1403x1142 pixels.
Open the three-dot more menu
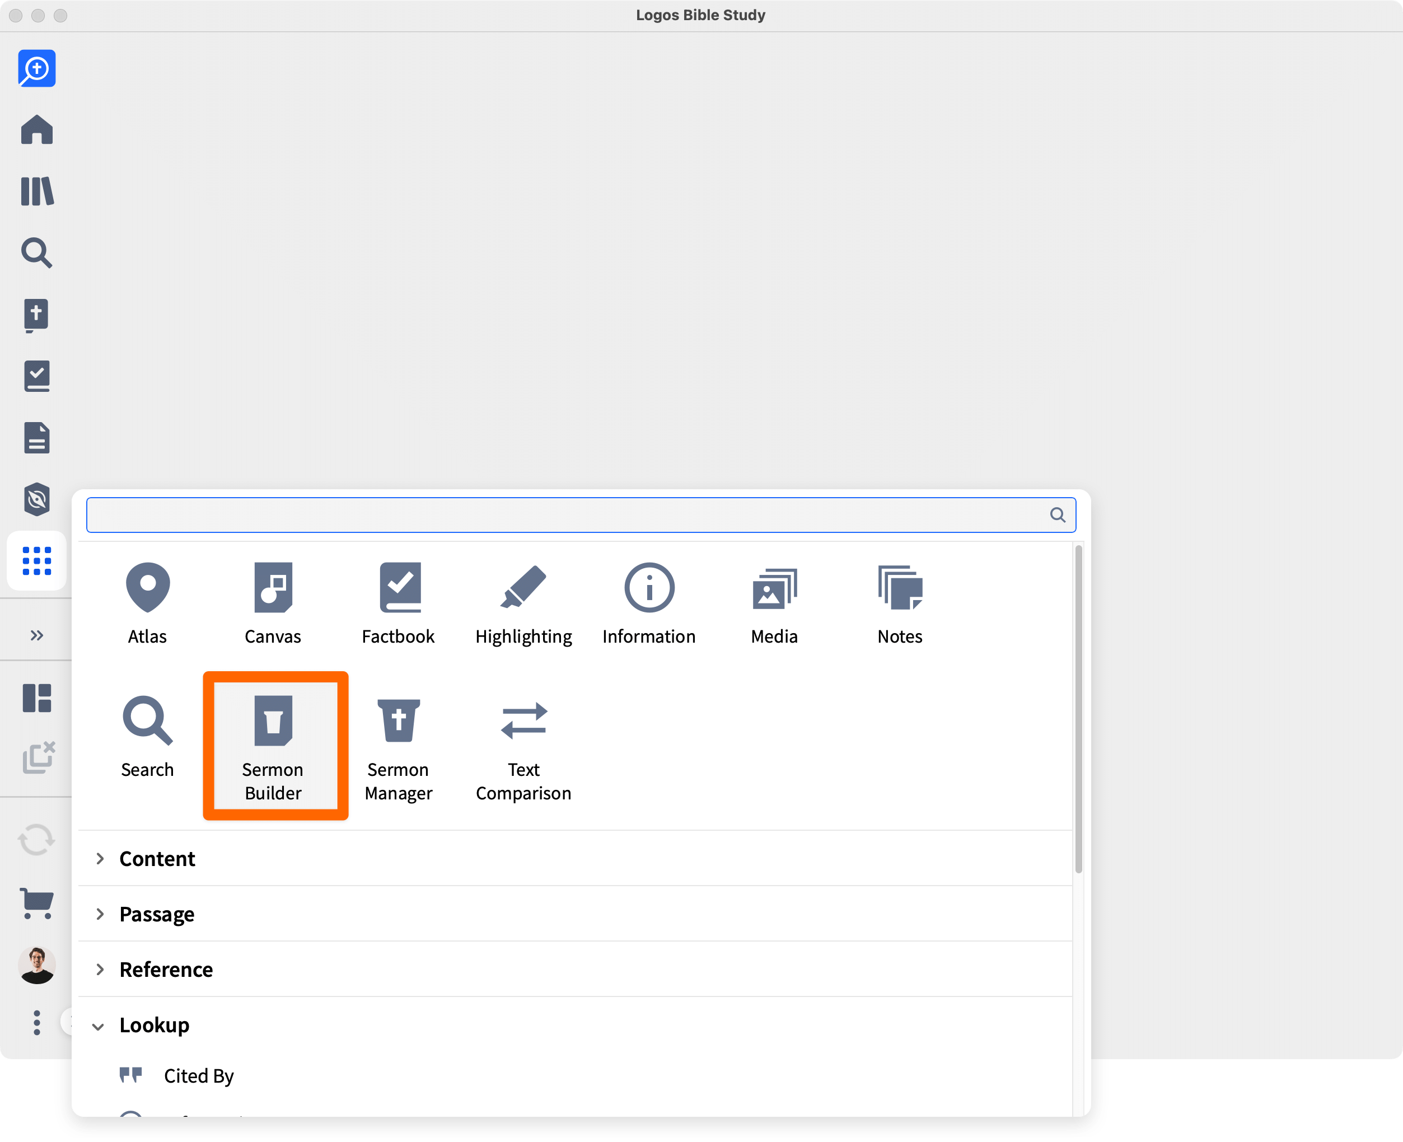[37, 1023]
